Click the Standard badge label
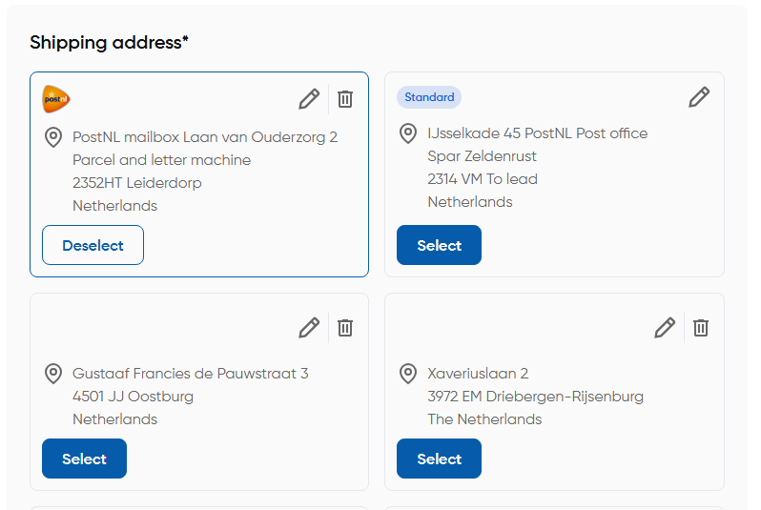The width and height of the screenshot is (761, 510). pos(429,97)
